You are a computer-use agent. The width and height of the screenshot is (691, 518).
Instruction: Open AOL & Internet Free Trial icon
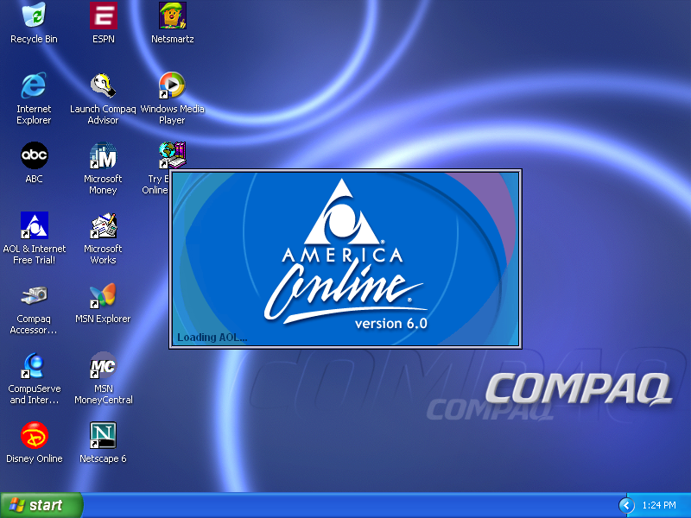(x=35, y=225)
